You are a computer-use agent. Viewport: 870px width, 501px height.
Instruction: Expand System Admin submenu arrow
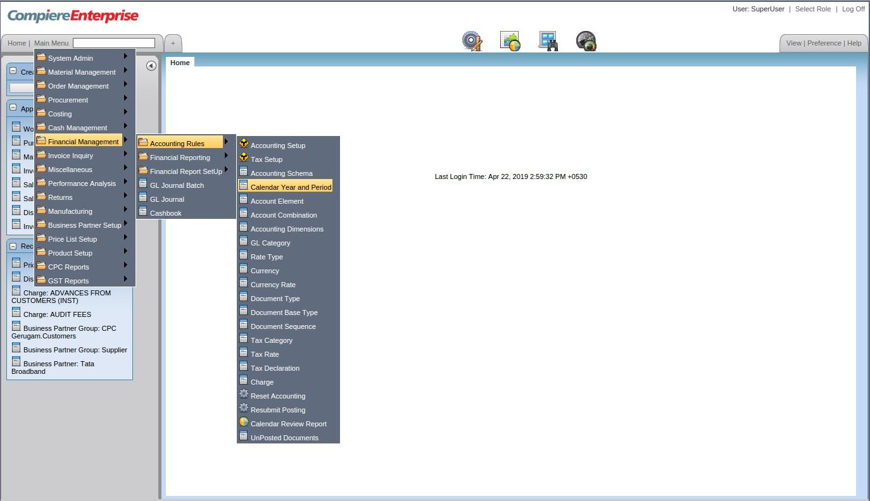click(126, 56)
